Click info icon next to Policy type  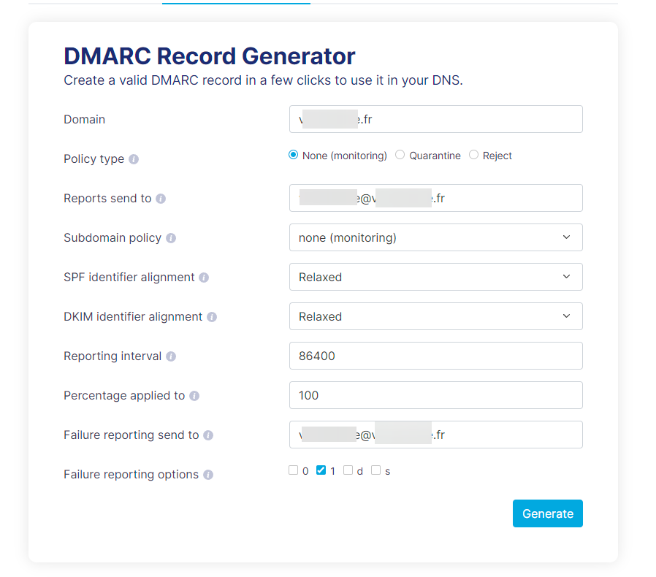coord(134,159)
